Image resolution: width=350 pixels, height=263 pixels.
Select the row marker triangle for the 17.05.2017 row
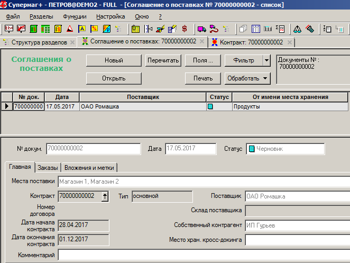tap(7, 106)
